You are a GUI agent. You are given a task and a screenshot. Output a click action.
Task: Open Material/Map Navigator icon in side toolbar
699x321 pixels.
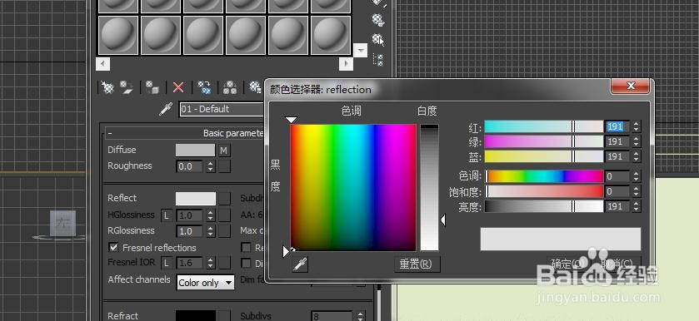point(378,60)
